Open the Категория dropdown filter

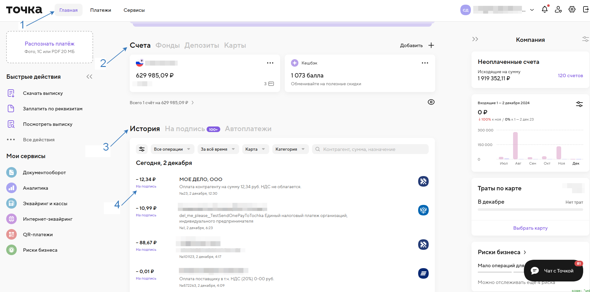coord(290,149)
